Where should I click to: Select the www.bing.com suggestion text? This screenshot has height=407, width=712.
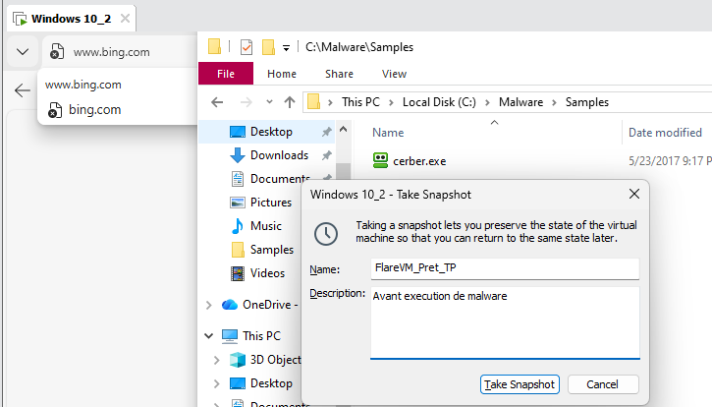pos(83,85)
